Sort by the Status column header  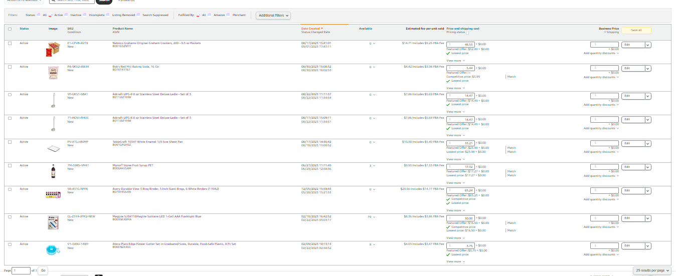coord(24,29)
